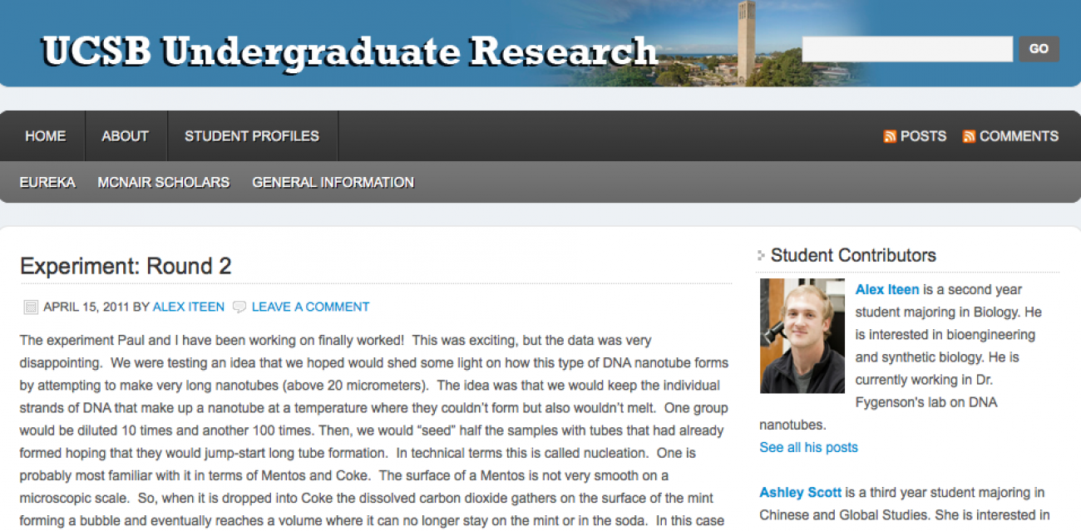Click the ALEX ITEEN author link in the byline
Image resolution: width=1081 pixels, height=531 pixels.
[188, 307]
